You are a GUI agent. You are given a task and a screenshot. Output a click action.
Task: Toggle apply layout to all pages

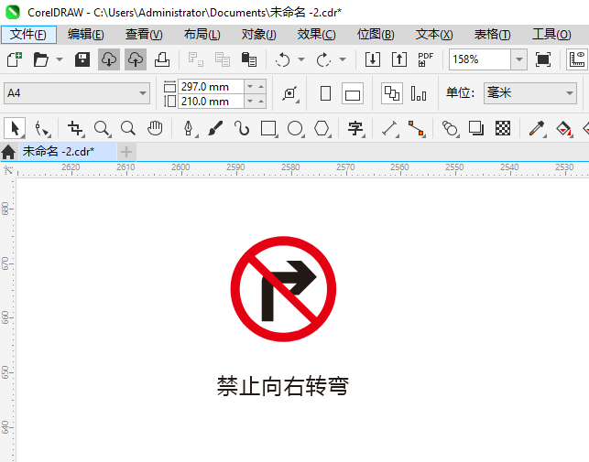pyautogui.click(x=392, y=93)
